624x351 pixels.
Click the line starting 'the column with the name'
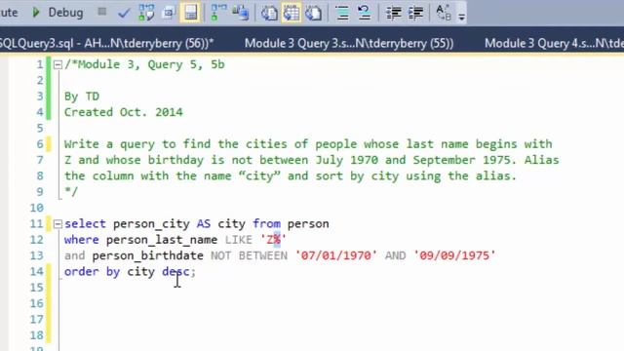tap(291, 175)
